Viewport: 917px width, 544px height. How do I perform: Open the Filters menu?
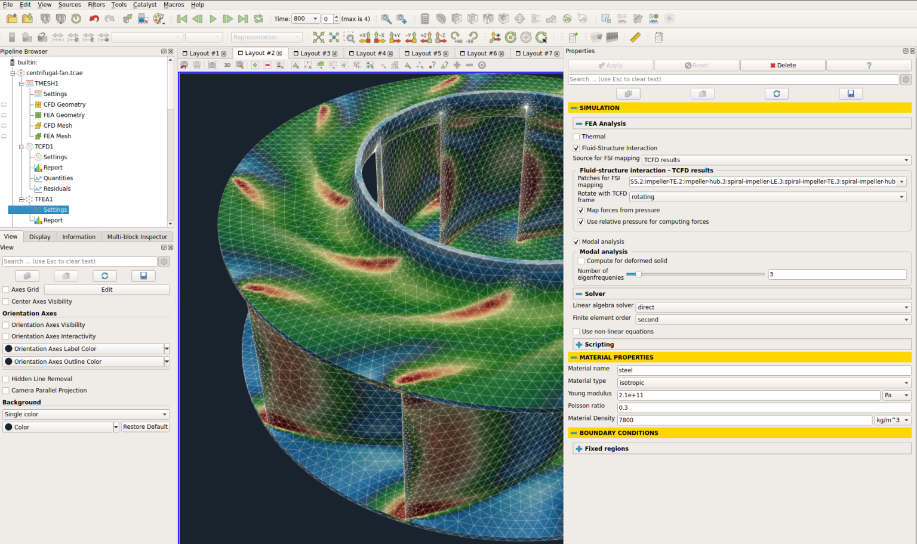click(96, 4)
